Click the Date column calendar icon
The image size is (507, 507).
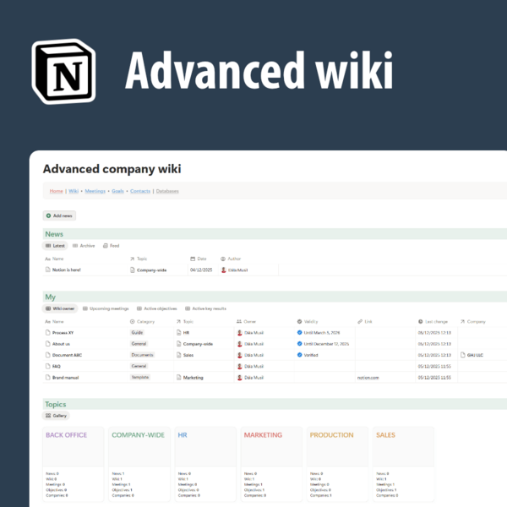click(x=193, y=259)
